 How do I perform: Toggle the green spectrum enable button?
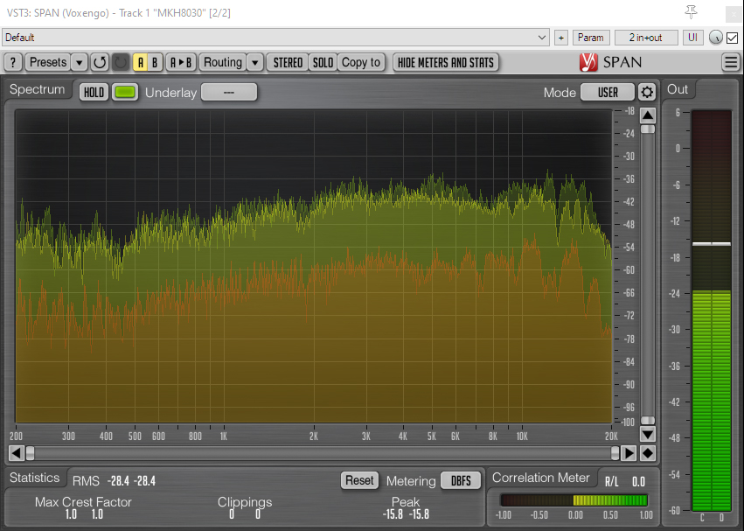125,92
